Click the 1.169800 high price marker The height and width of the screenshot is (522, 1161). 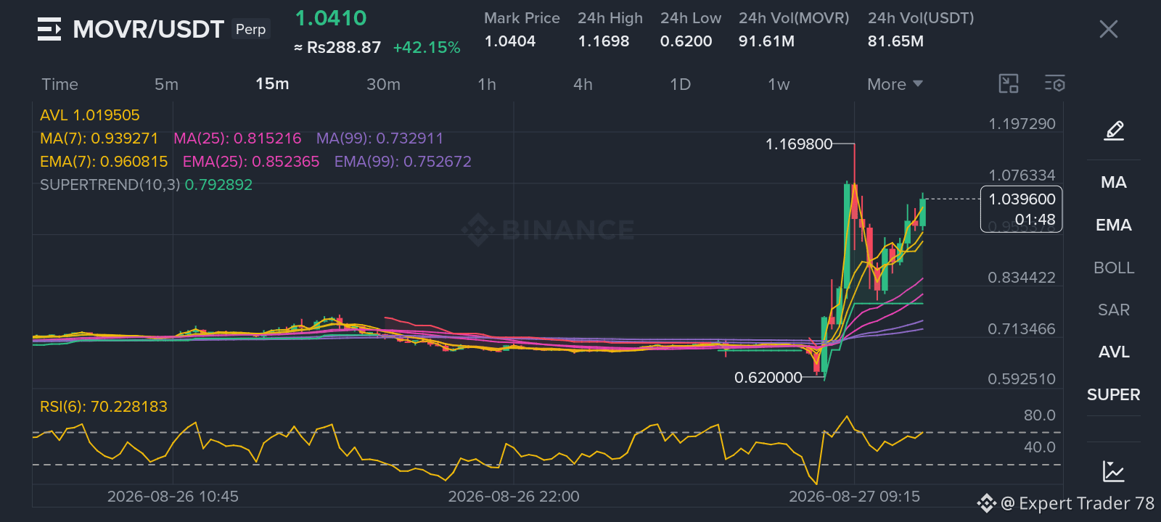[799, 144]
